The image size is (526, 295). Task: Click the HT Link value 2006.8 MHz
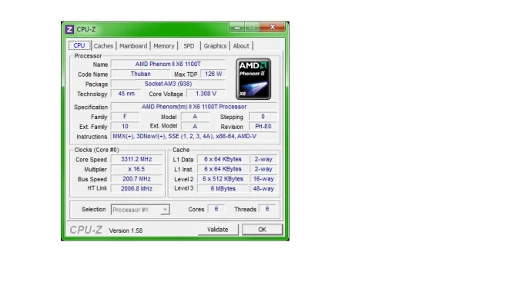(136, 189)
